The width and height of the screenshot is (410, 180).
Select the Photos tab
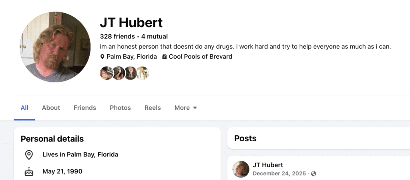(x=120, y=108)
